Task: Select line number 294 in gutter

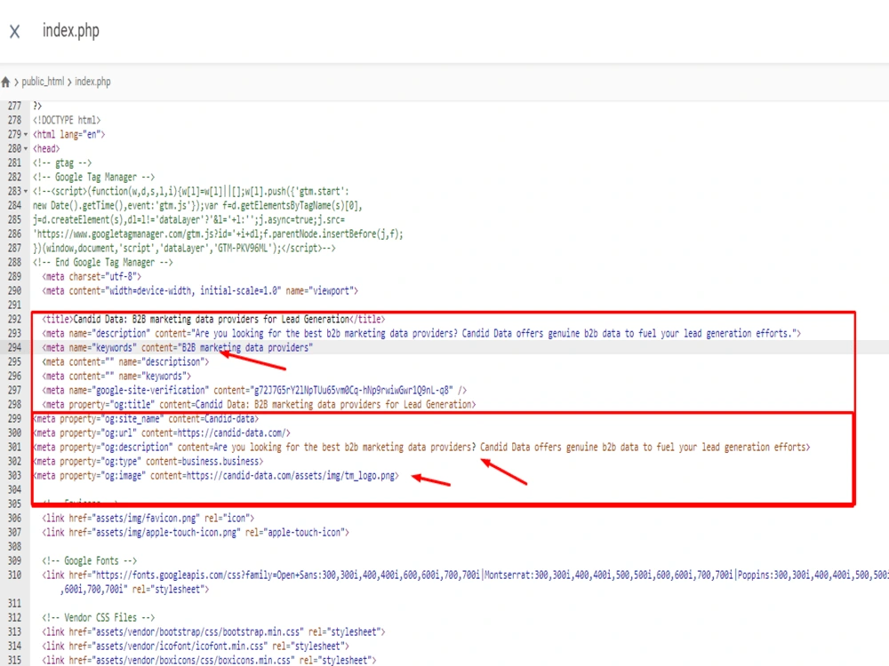Action: 14,347
